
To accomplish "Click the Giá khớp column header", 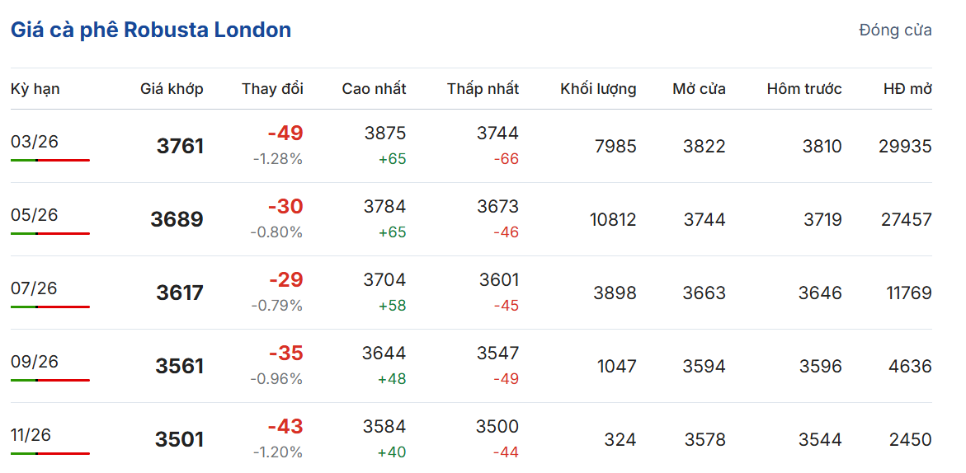I will point(172,89).
